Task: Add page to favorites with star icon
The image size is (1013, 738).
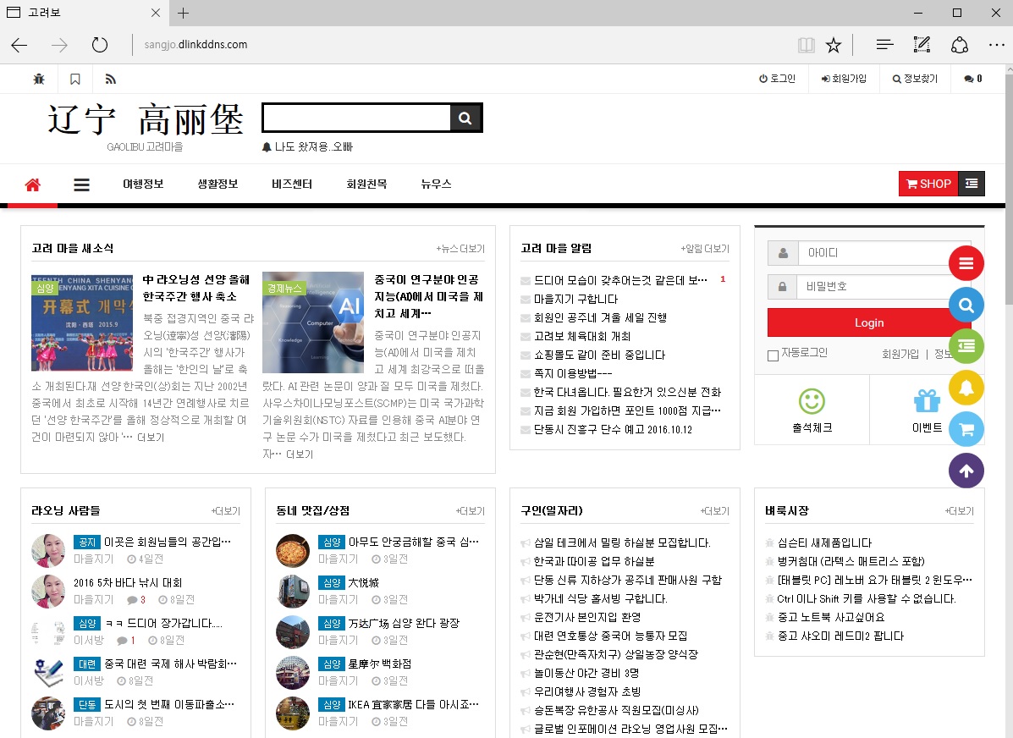Action: (834, 45)
